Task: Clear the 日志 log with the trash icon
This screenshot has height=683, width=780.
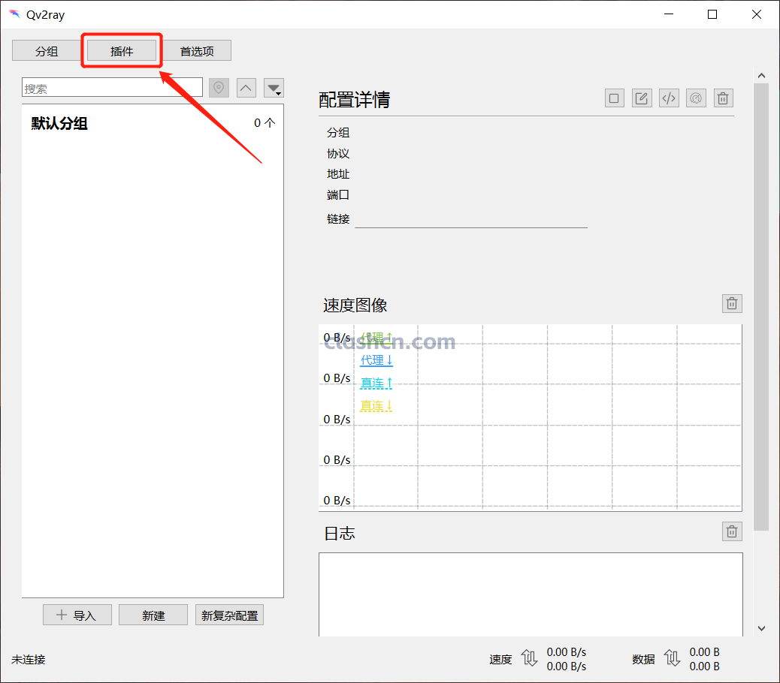Action: tap(732, 531)
